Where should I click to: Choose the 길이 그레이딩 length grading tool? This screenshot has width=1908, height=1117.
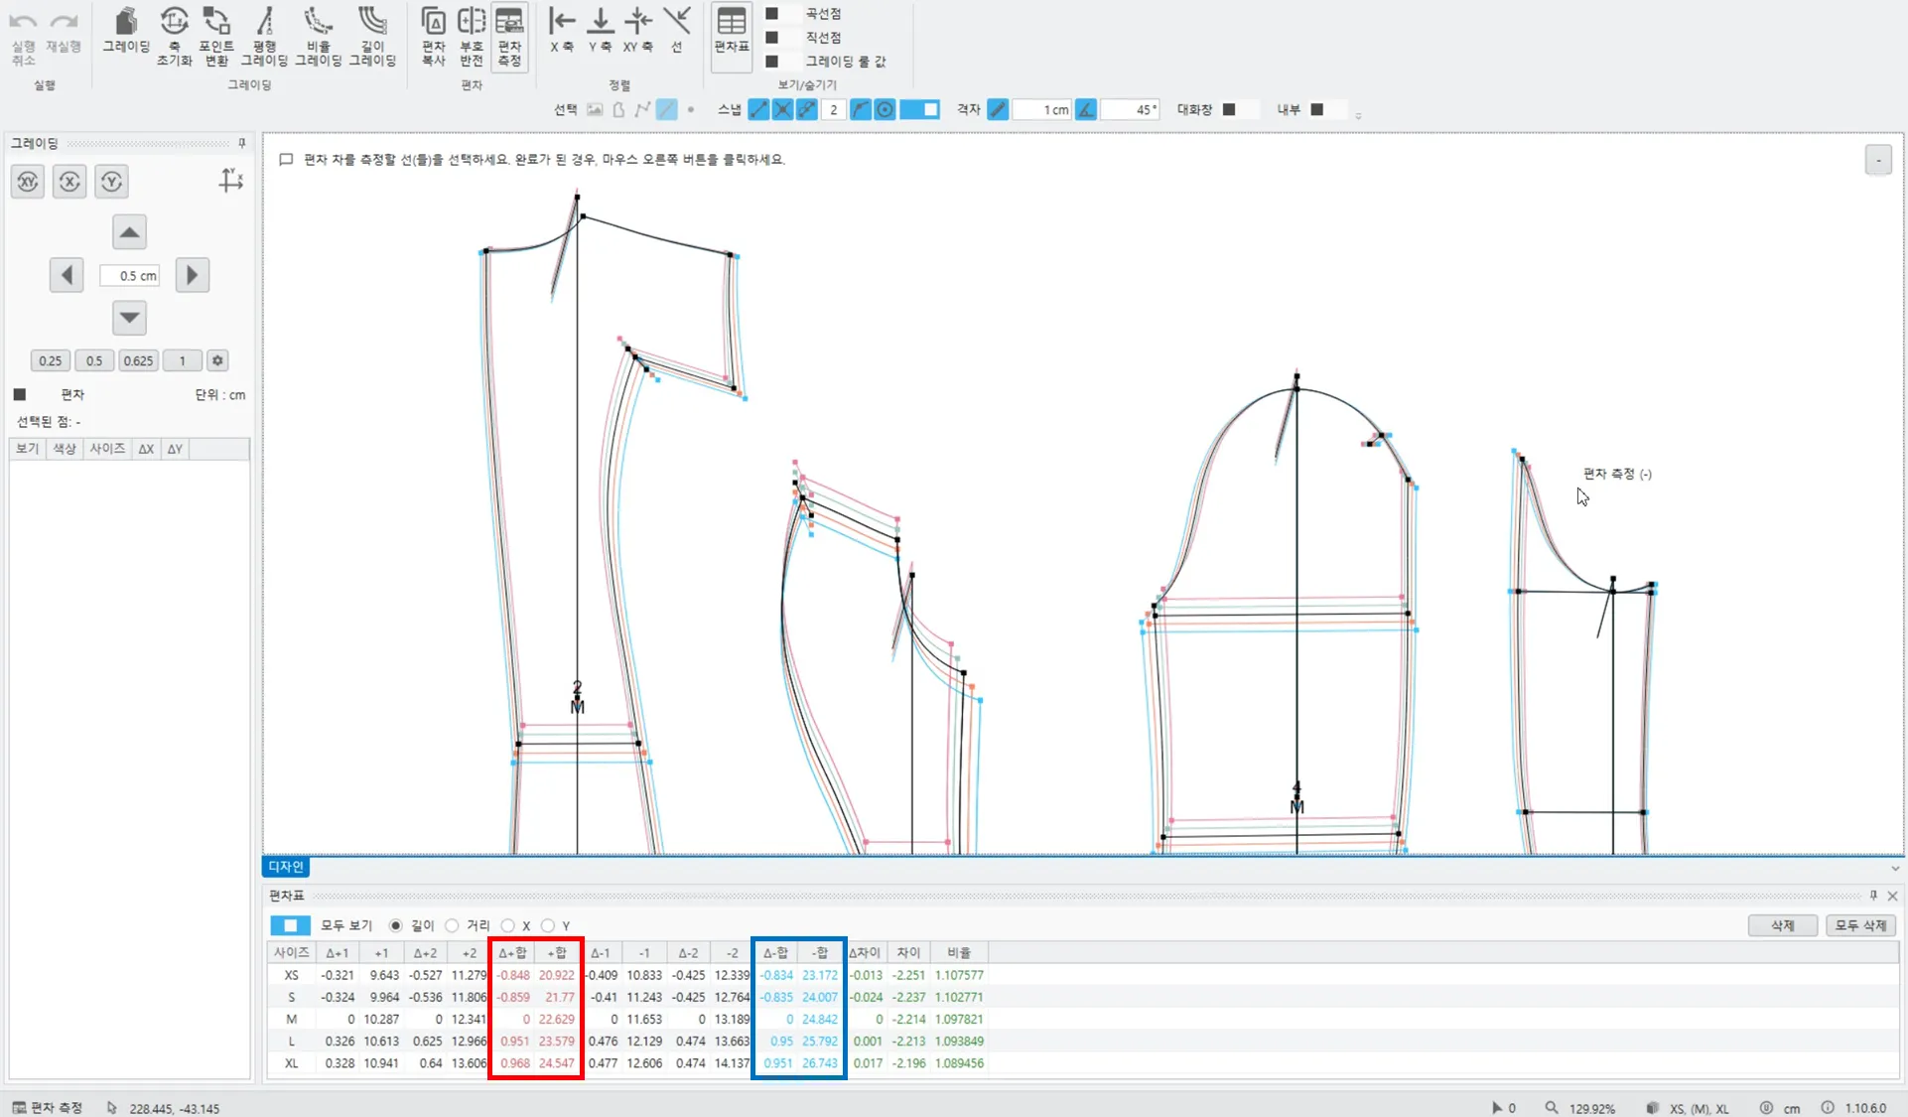pos(372,32)
